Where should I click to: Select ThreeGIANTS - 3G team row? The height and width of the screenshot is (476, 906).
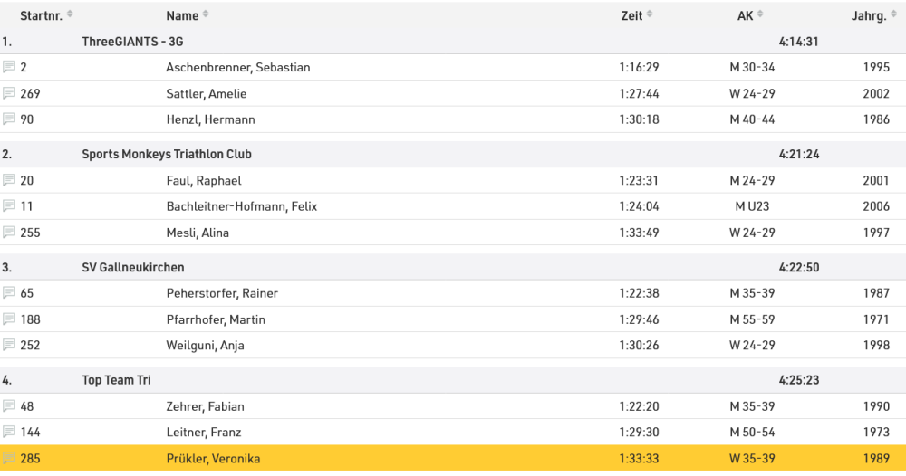pyautogui.click(x=132, y=42)
